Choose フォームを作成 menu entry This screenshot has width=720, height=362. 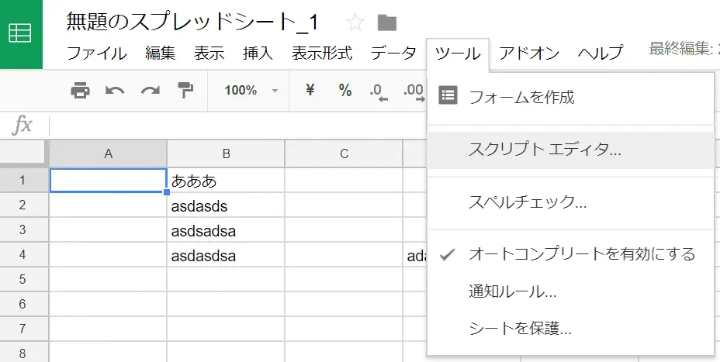pyautogui.click(x=521, y=98)
